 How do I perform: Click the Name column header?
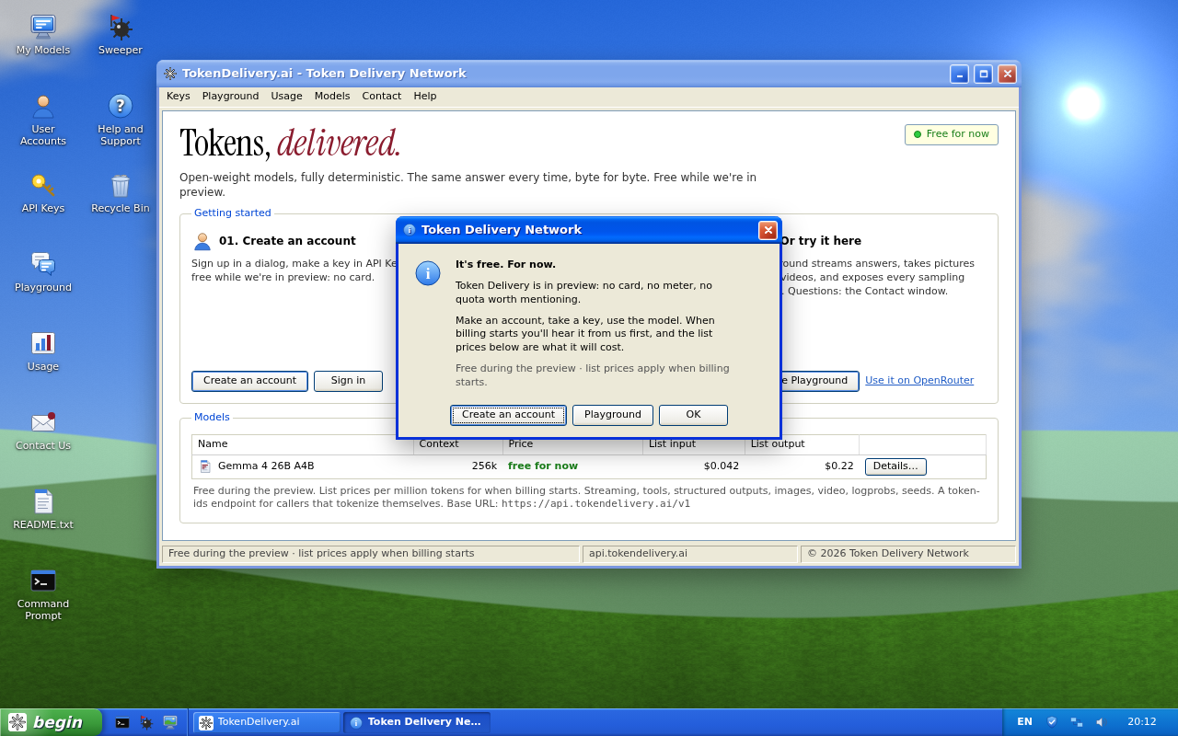(303, 444)
